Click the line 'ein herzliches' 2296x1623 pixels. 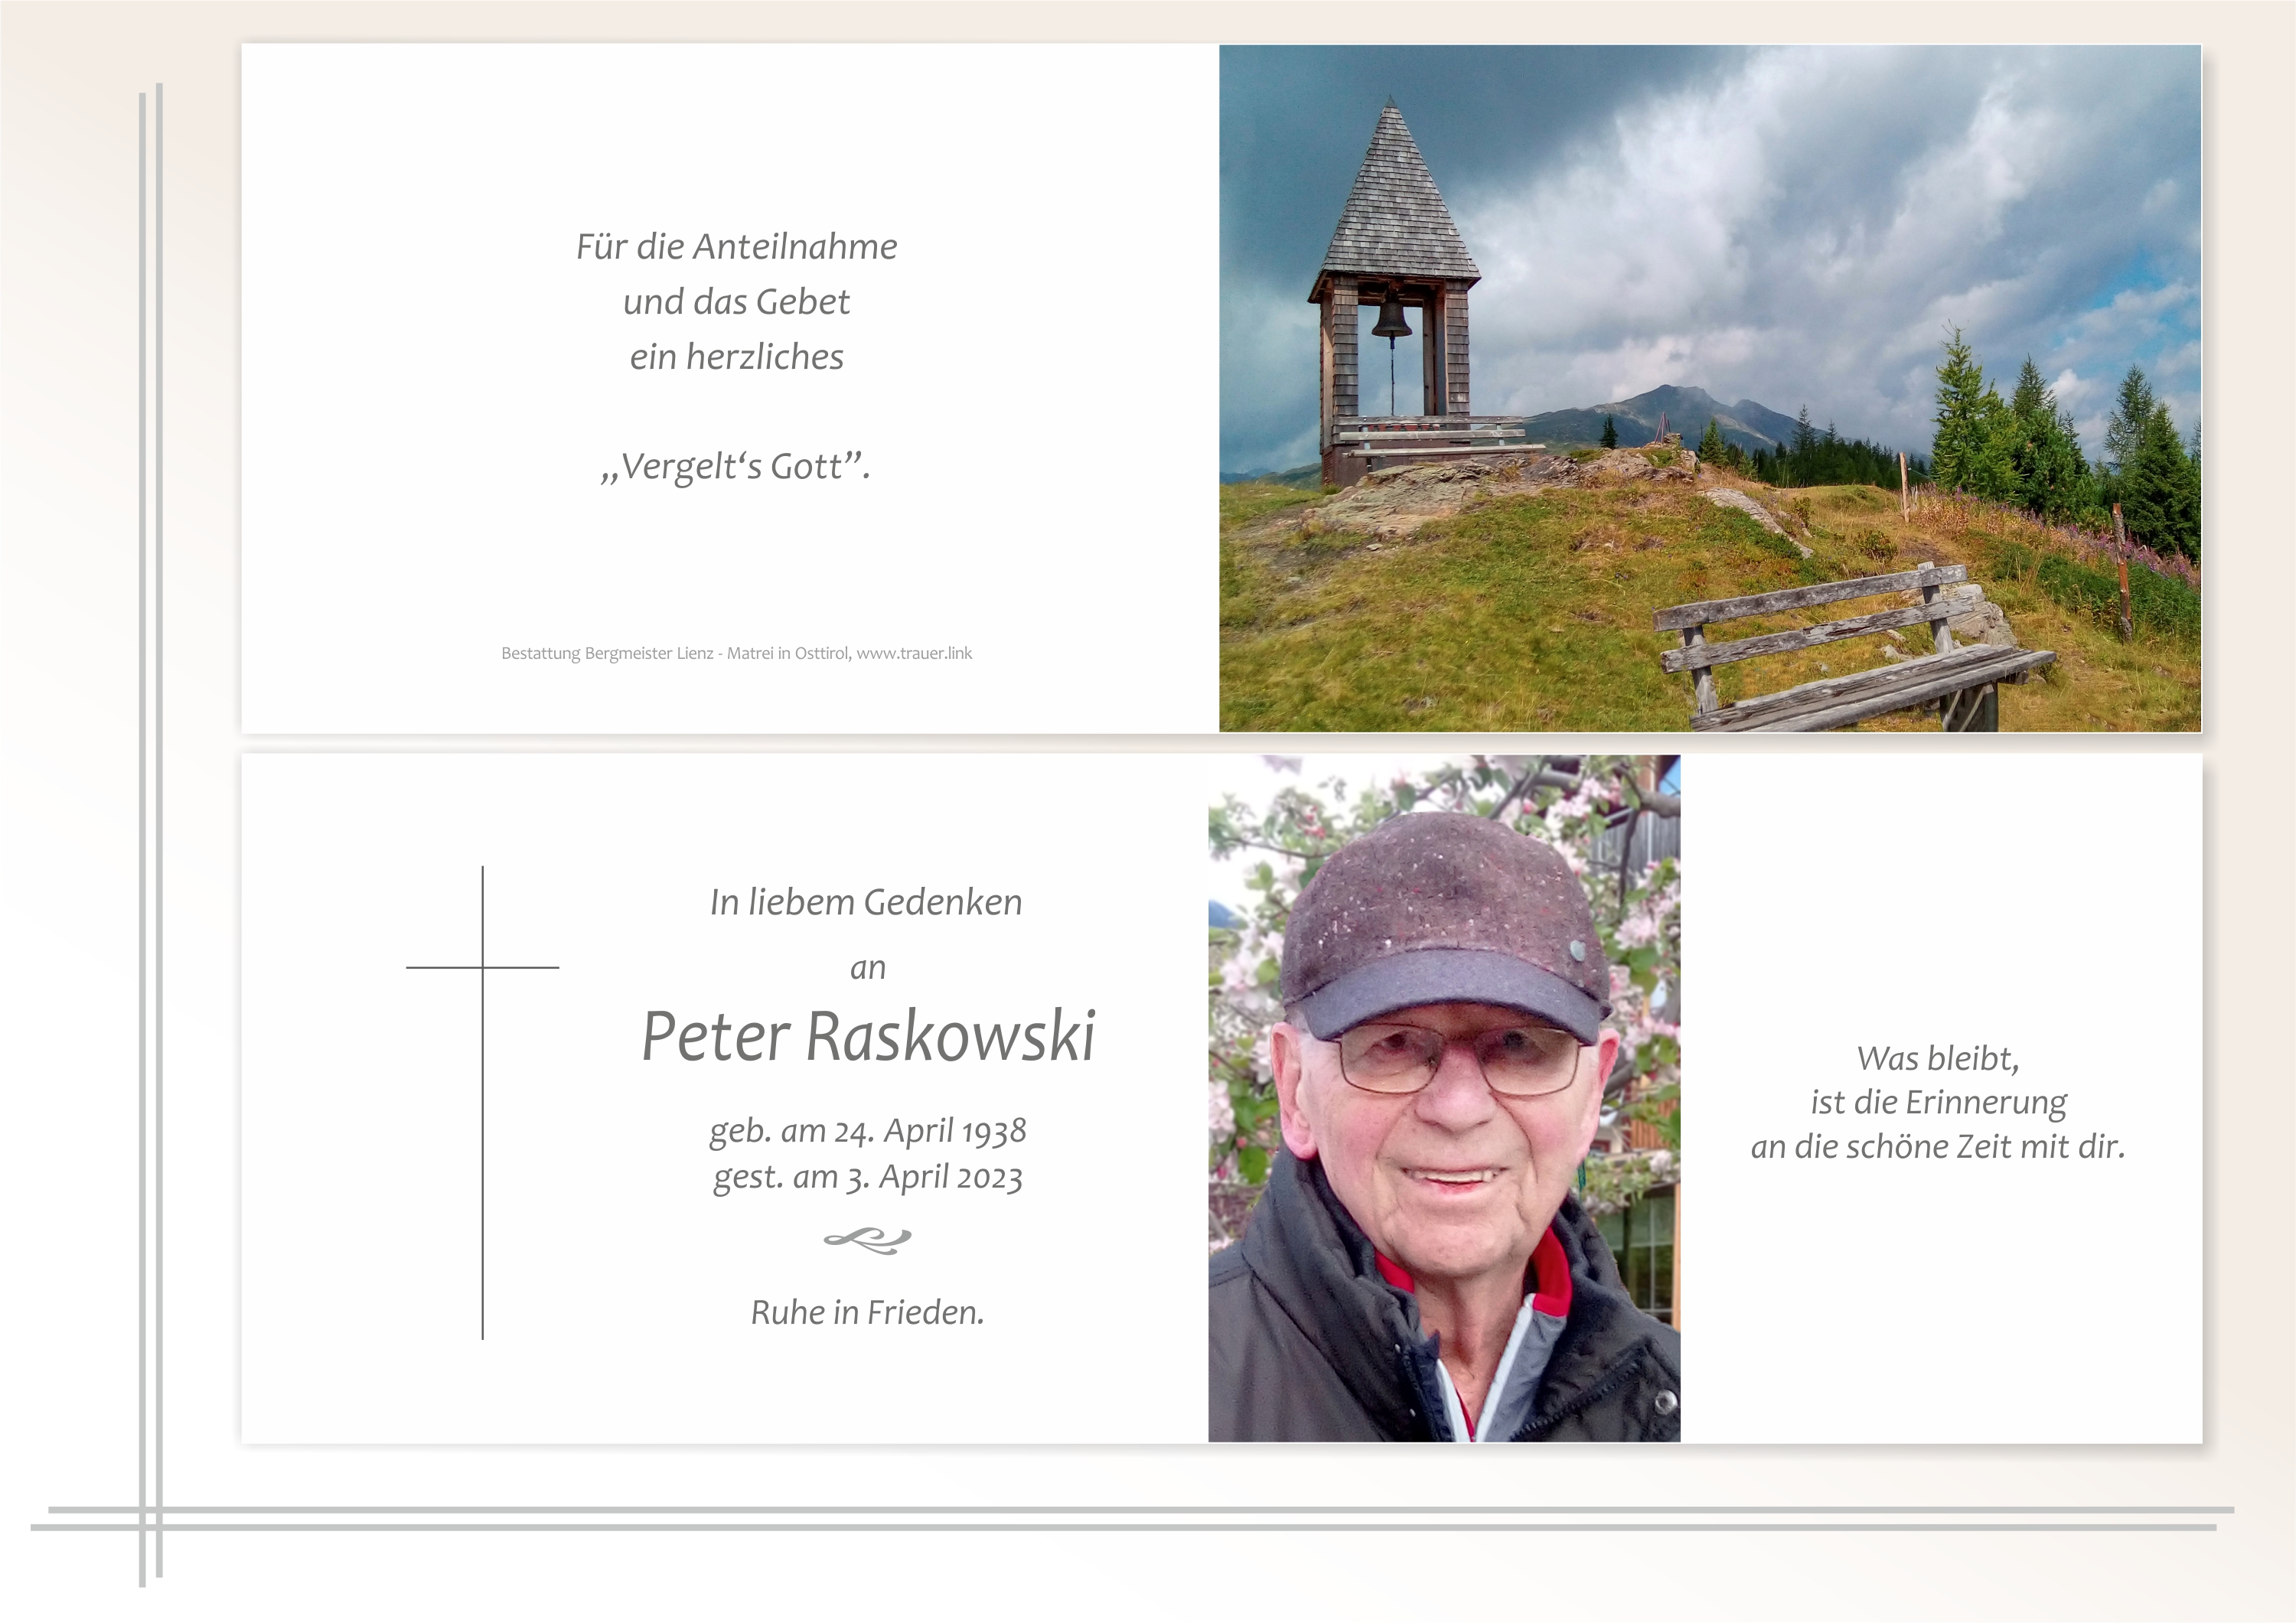click(x=737, y=357)
